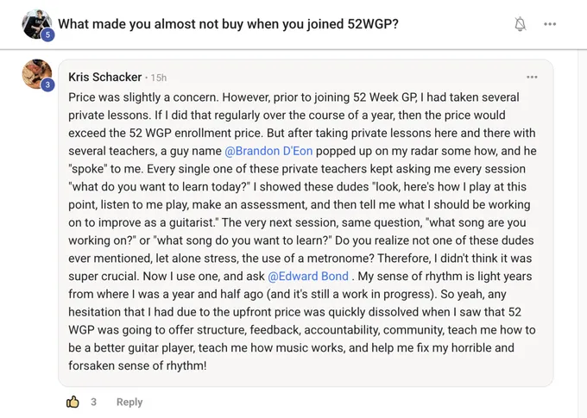Open Kris Schacker's profile via name
This screenshot has width=587, height=418.
coord(104,78)
